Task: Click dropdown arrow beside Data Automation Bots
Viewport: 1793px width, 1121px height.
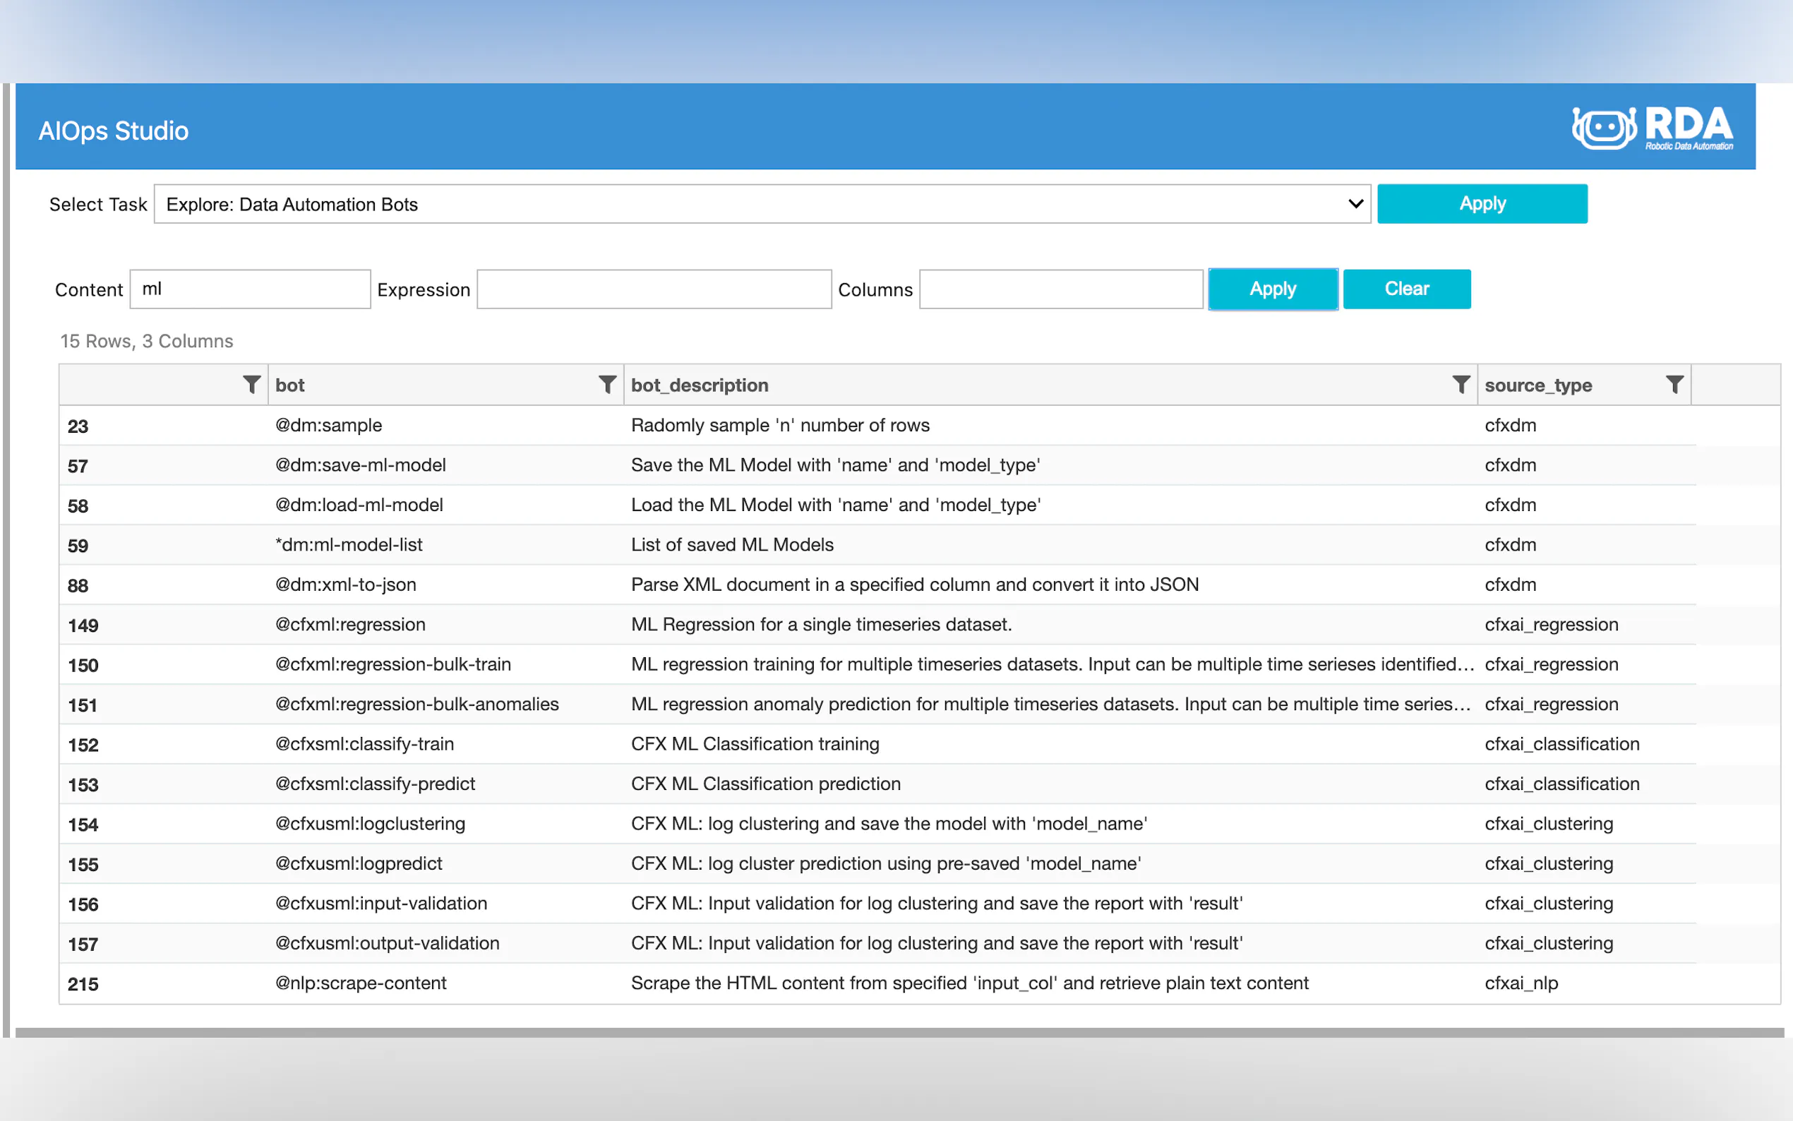Action: point(1355,204)
